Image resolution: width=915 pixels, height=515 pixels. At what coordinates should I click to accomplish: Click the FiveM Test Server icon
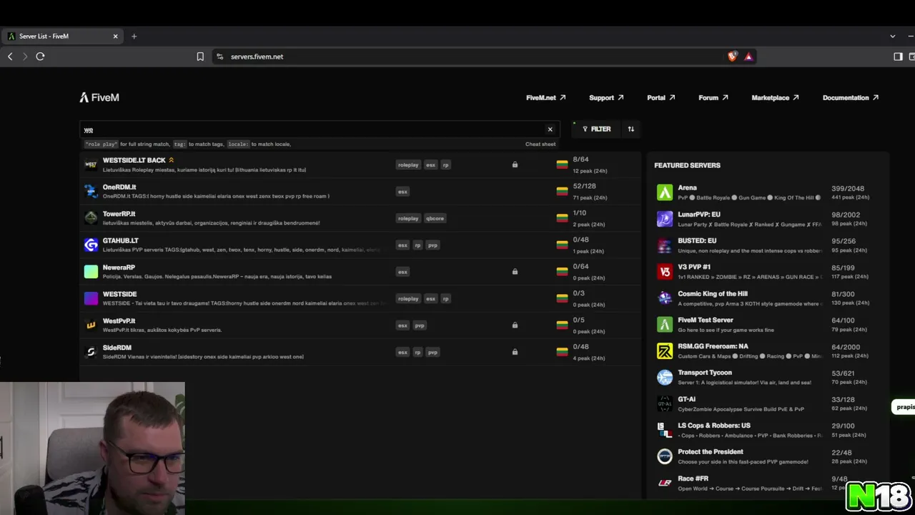pyautogui.click(x=665, y=324)
